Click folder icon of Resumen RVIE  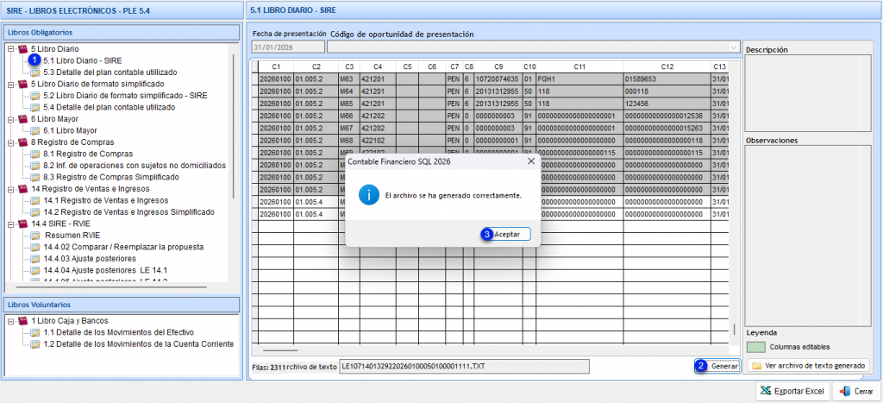point(34,236)
